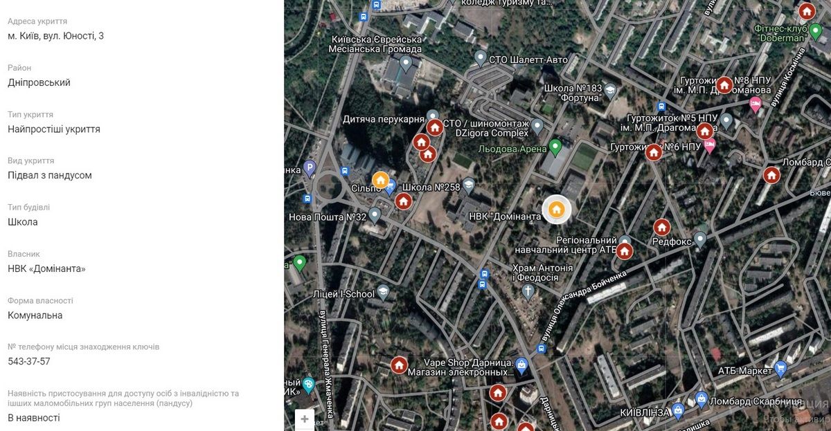Open the Дитяча перукарня location pin
This screenshot has width=831, height=431.
coord(433,116)
